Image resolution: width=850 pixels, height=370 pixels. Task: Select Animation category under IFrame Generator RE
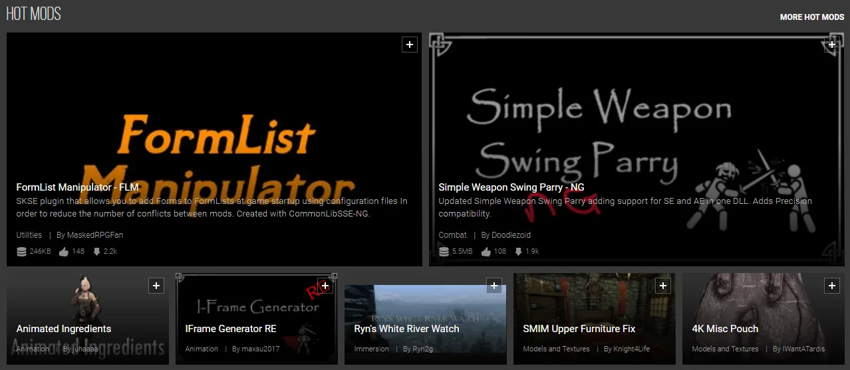click(202, 349)
